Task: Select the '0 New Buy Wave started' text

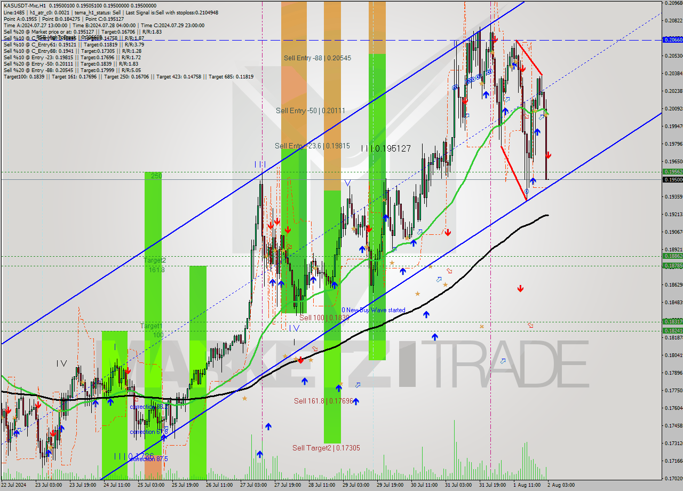Action: click(374, 310)
